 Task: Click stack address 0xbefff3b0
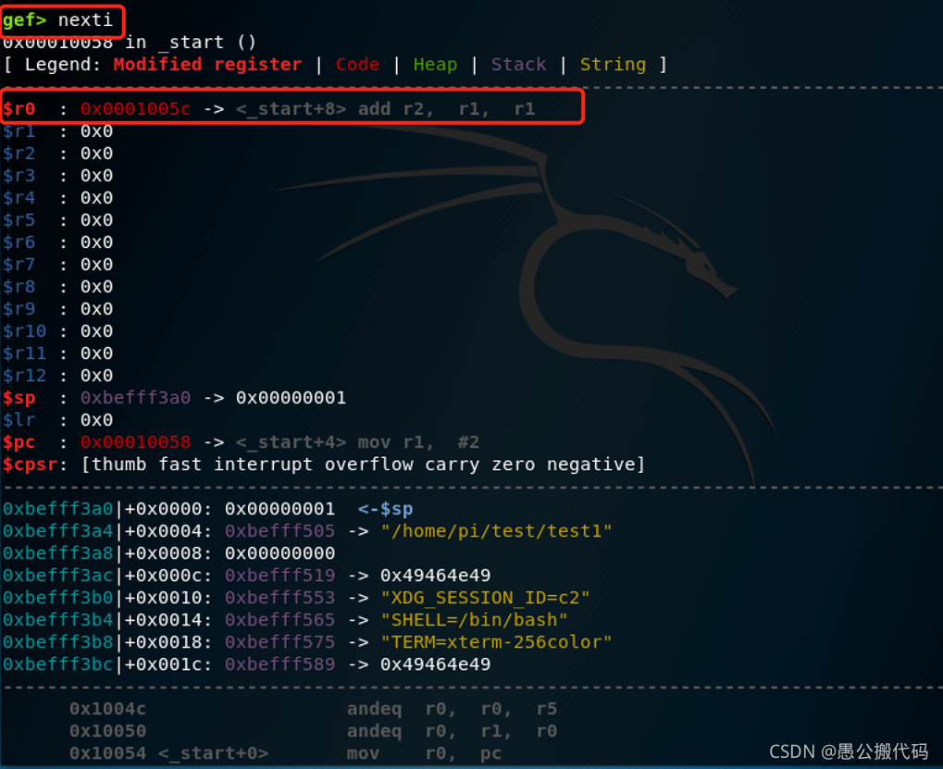(x=57, y=598)
